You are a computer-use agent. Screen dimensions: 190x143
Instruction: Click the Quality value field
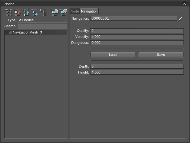click(x=137, y=31)
